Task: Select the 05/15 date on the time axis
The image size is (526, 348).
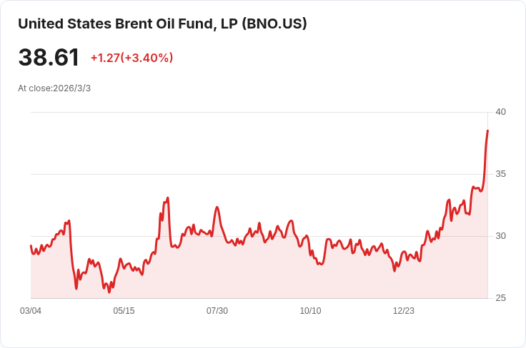Action: (124, 311)
